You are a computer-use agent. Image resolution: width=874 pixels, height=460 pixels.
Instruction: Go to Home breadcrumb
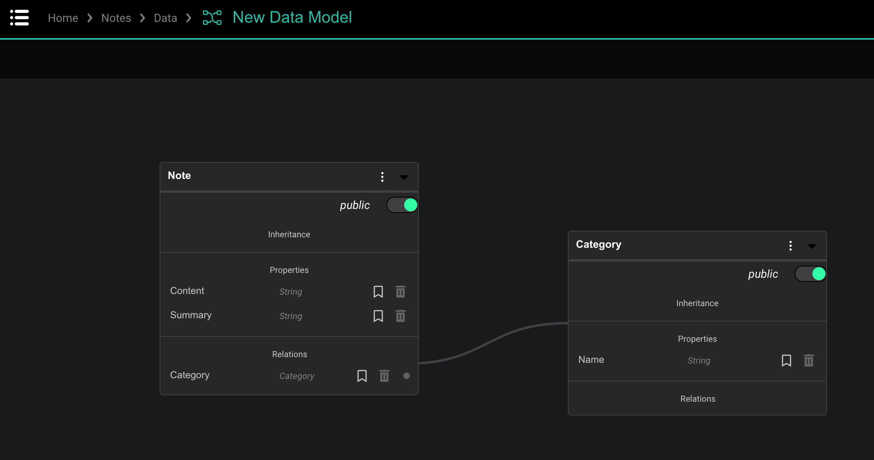point(63,18)
